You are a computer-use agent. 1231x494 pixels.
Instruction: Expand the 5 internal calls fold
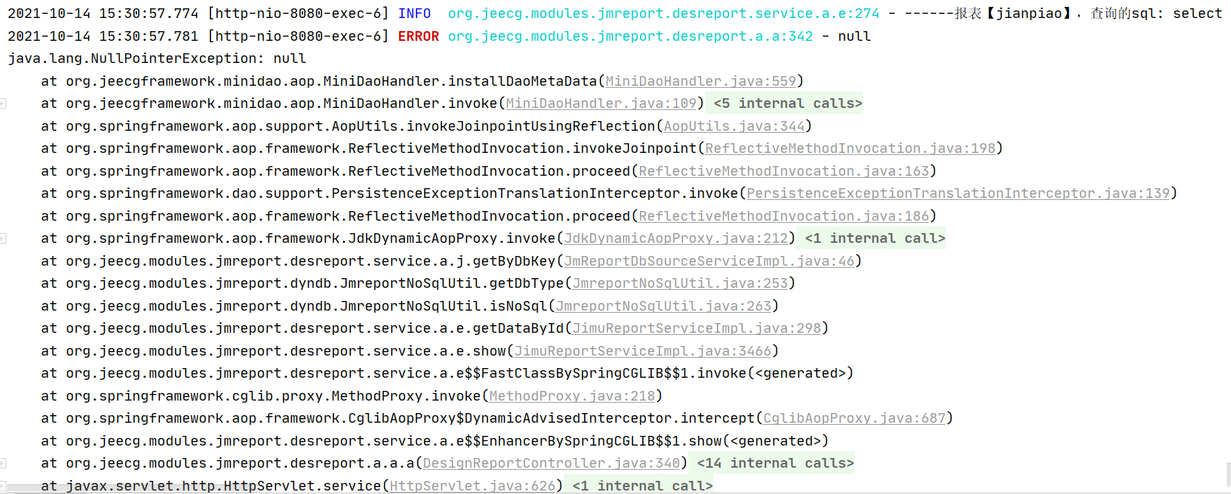coord(787,103)
